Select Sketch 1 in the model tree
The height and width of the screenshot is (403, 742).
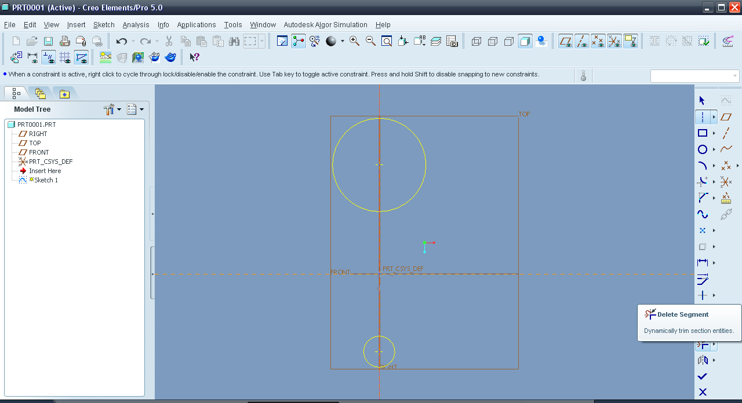pos(46,180)
